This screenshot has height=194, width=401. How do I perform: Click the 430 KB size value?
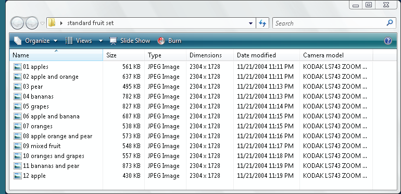pos(131,176)
